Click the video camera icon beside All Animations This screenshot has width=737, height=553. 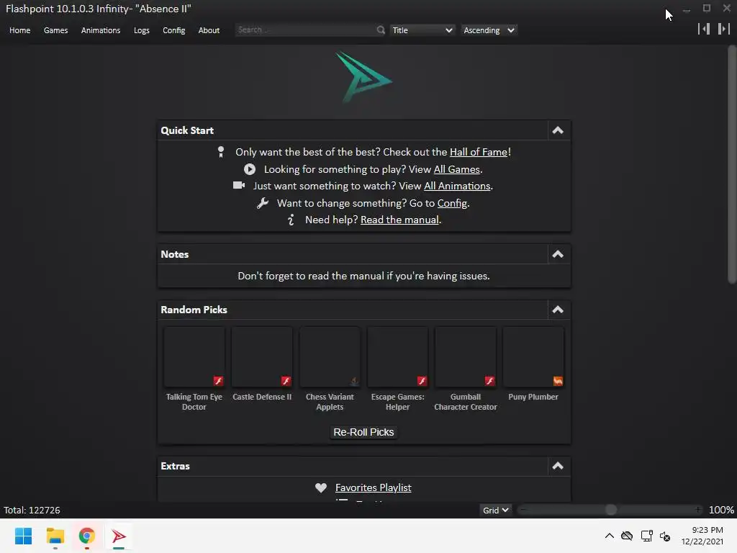239,185
